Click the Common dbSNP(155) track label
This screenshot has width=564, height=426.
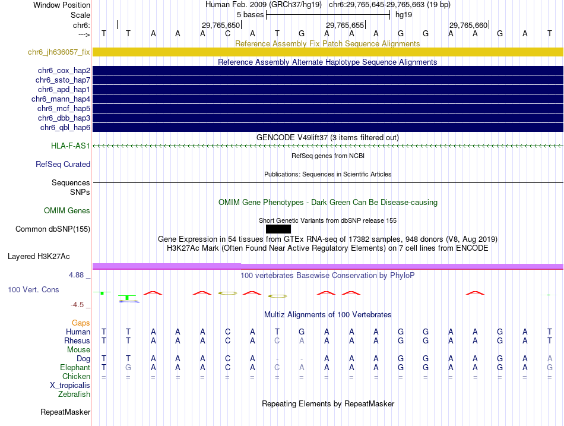click(53, 229)
